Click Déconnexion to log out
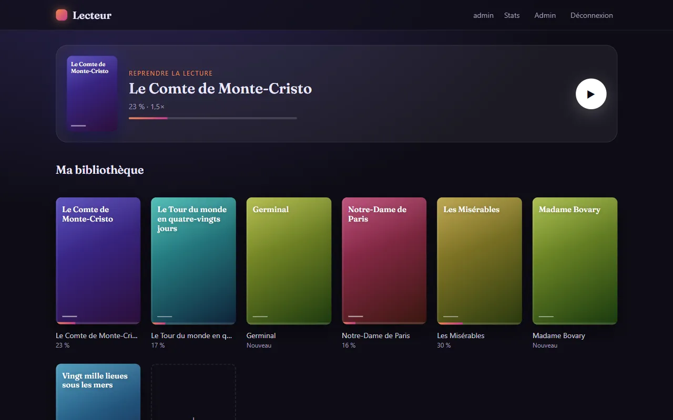The image size is (673, 420). [x=592, y=15]
